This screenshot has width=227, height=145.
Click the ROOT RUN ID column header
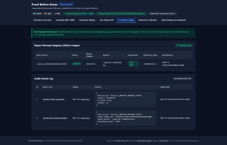point(42,55)
